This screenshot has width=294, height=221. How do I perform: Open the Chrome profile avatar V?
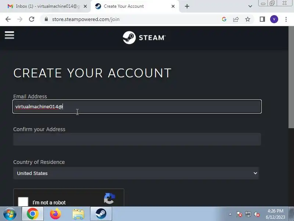pyautogui.click(x=274, y=19)
